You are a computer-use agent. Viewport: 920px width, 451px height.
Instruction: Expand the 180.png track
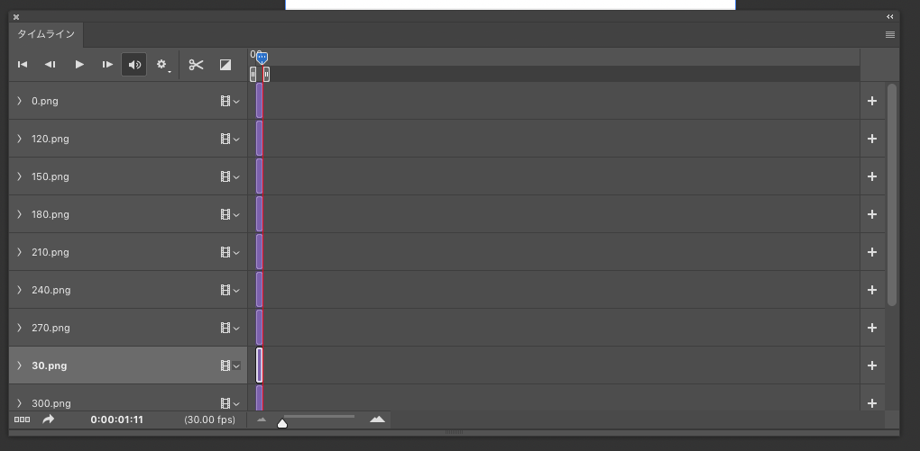(19, 214)
